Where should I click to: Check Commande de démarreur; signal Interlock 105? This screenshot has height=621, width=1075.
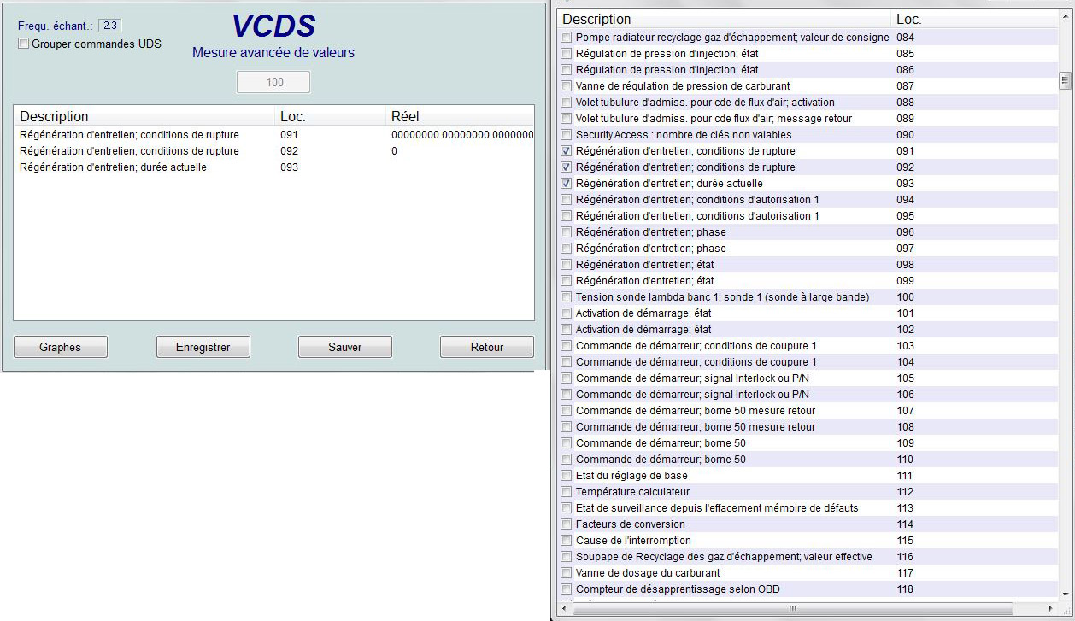566,378
